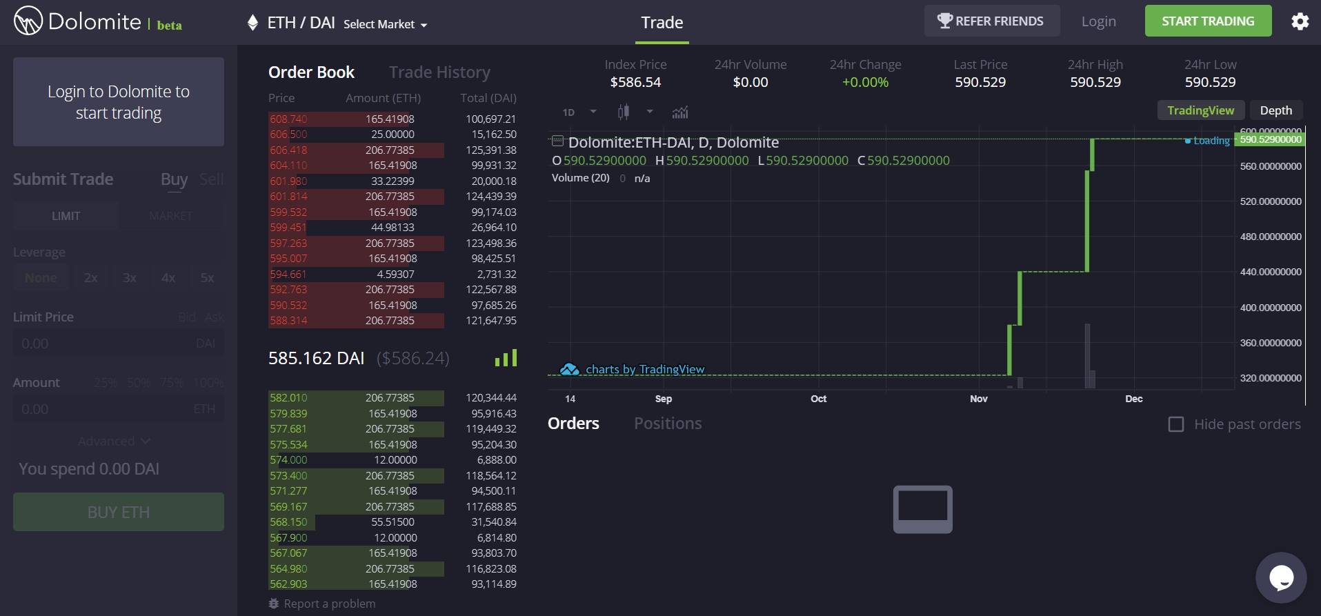Click the Dolomite logo icon
Screen dimensions: 1321x616
(28, 21)
